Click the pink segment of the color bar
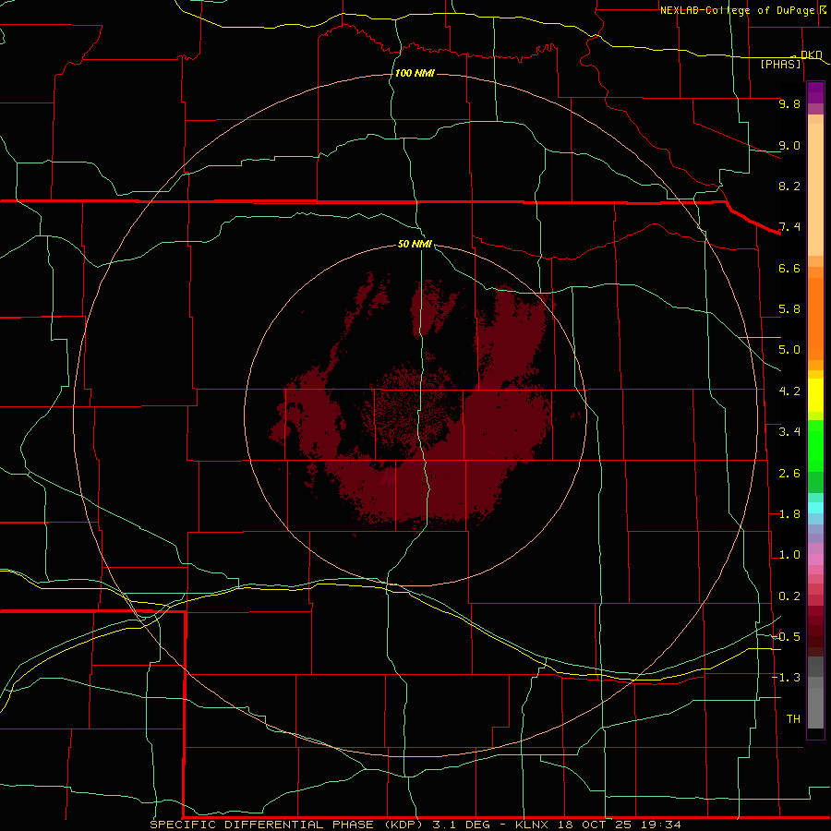 (x=815, y=560)
